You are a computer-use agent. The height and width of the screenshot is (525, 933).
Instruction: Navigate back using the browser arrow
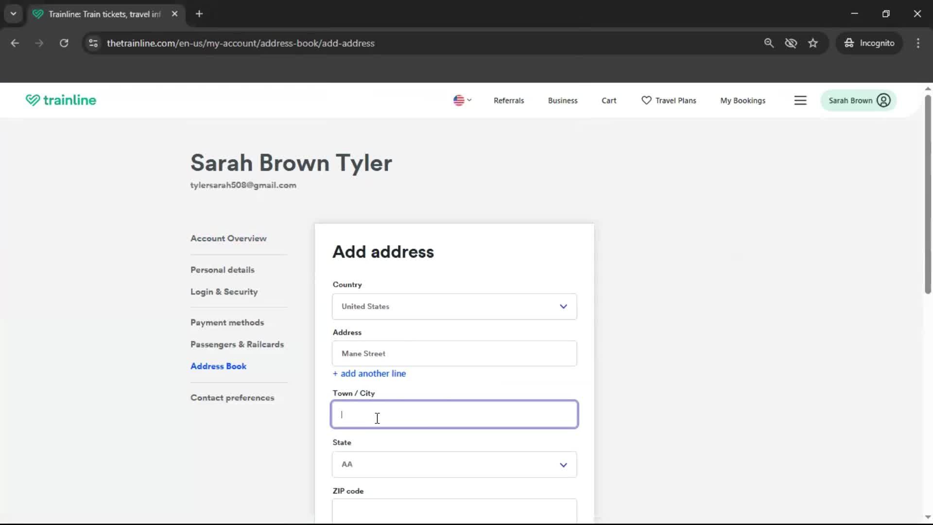point(15,43)
